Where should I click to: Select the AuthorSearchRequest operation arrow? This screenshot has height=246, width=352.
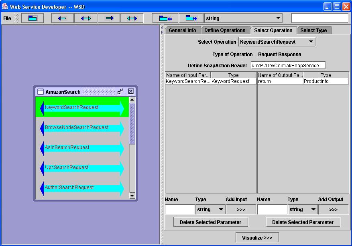pos(82,188)
